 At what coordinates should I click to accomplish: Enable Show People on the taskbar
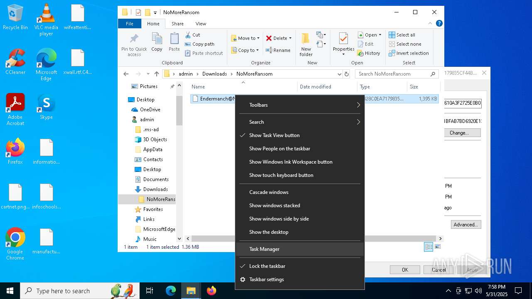(x=300, y=149)
